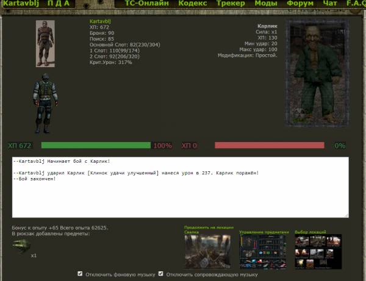Open Свалка location thumbnail to continue
This screenshot has width=366, height=281.
(x=207, y=252)
